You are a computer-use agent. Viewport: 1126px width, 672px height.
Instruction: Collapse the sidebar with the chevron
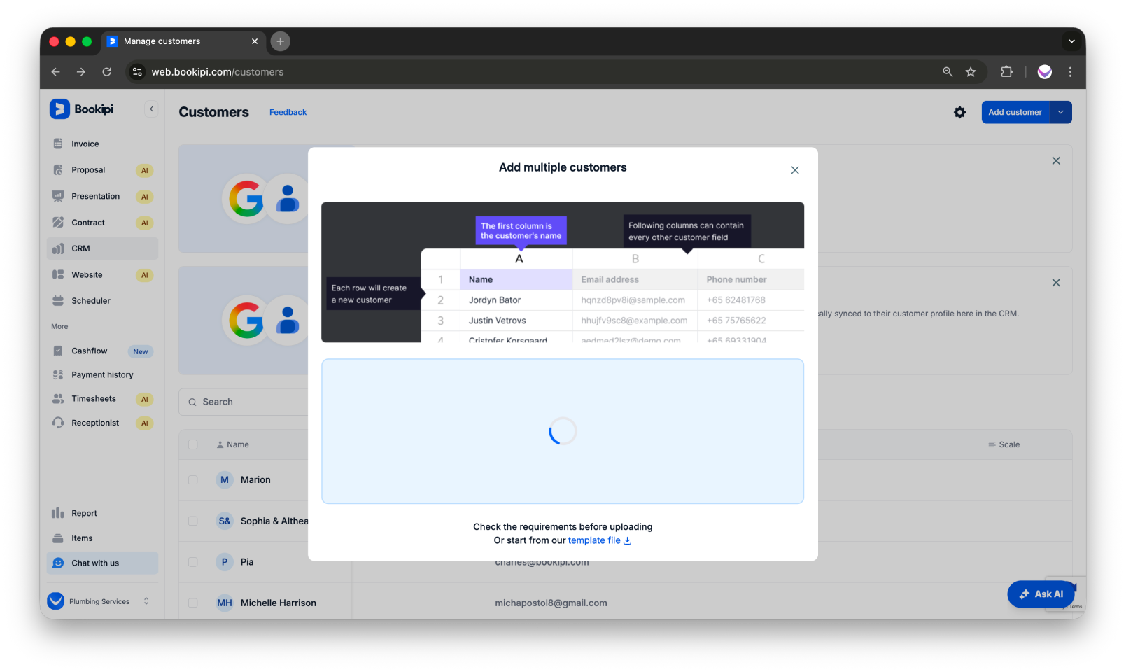coord(151,108)
